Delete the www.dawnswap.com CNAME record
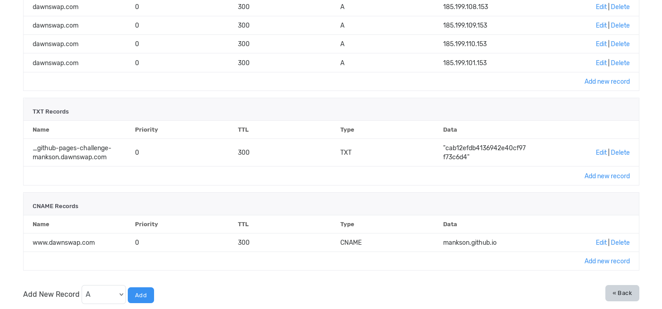This screenshot has width=662, height=309. pyautogui.click(x=620, y=242)
